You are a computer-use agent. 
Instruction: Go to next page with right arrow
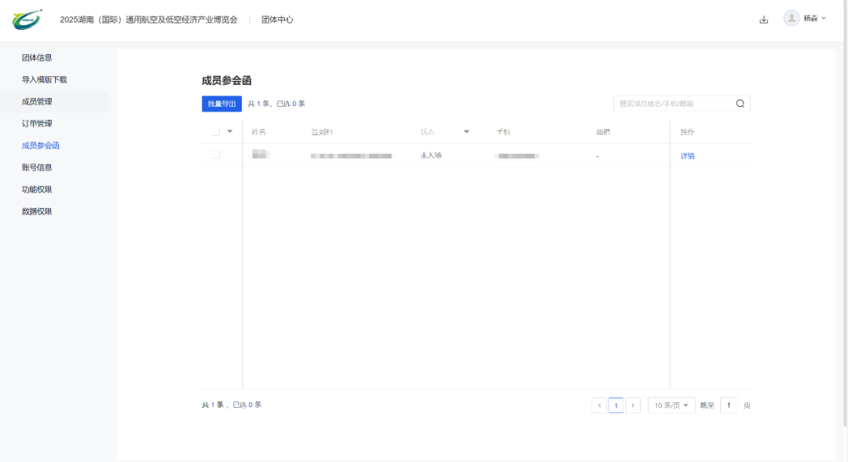[634, 405]
